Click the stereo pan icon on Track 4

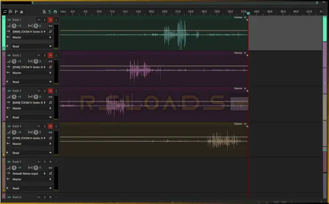[x=30, y=132]
